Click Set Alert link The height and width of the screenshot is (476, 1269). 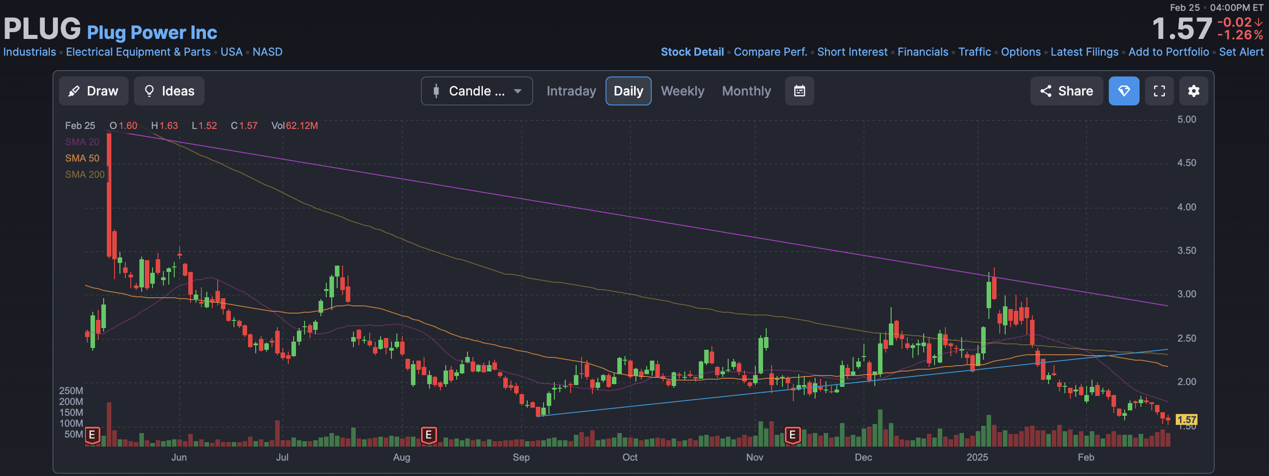1241,52
